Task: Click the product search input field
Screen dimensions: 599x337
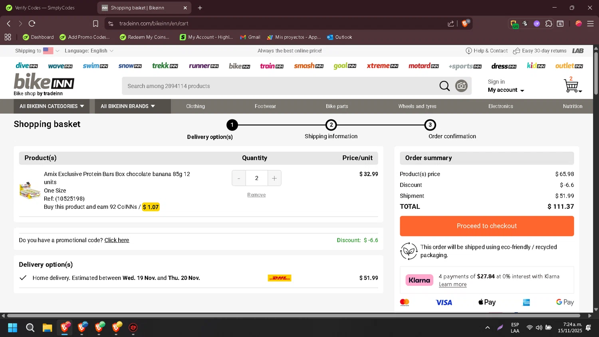Action: [x=280, y=86]
